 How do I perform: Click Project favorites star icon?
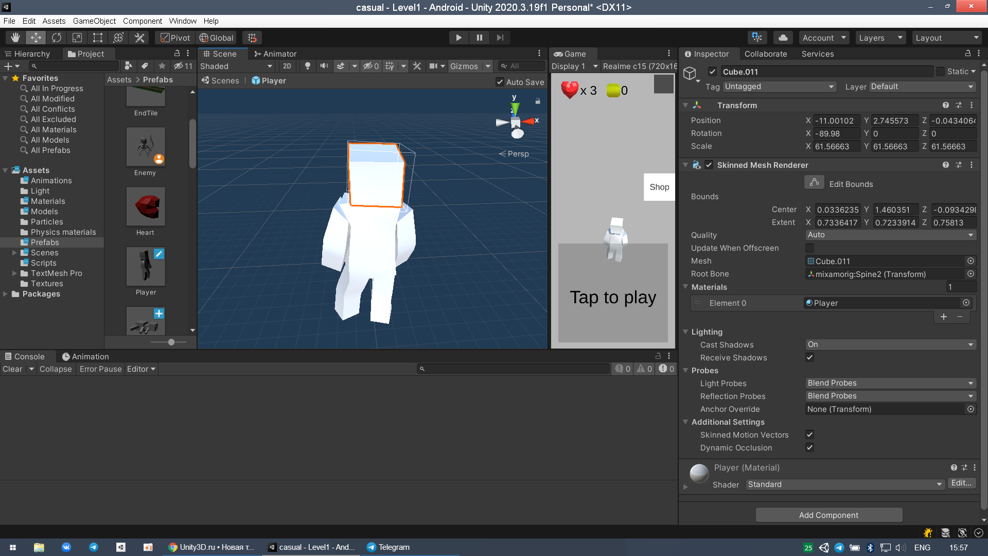pos(162,66)
